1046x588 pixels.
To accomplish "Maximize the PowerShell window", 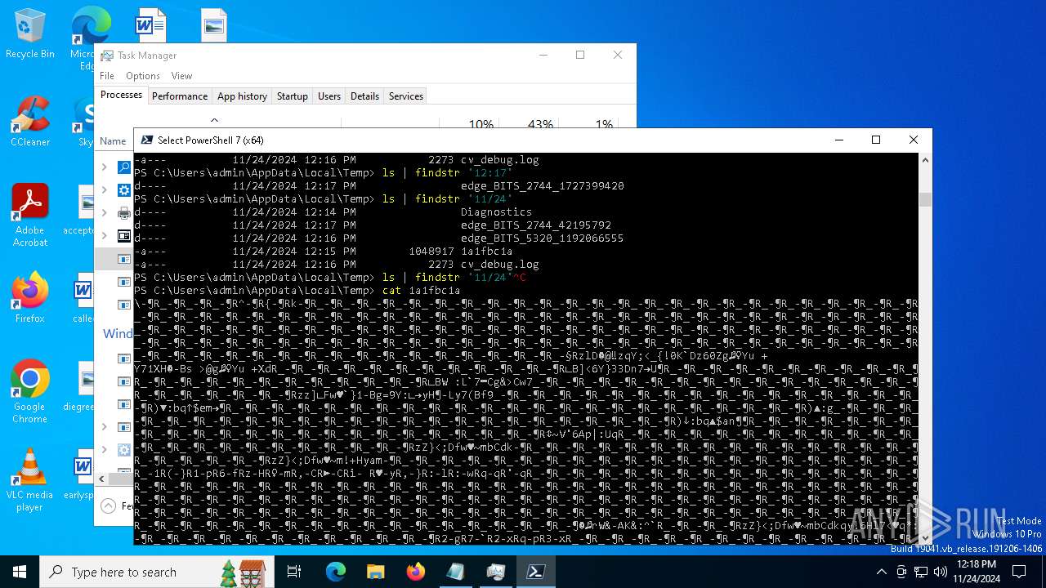I will [876, 140].
